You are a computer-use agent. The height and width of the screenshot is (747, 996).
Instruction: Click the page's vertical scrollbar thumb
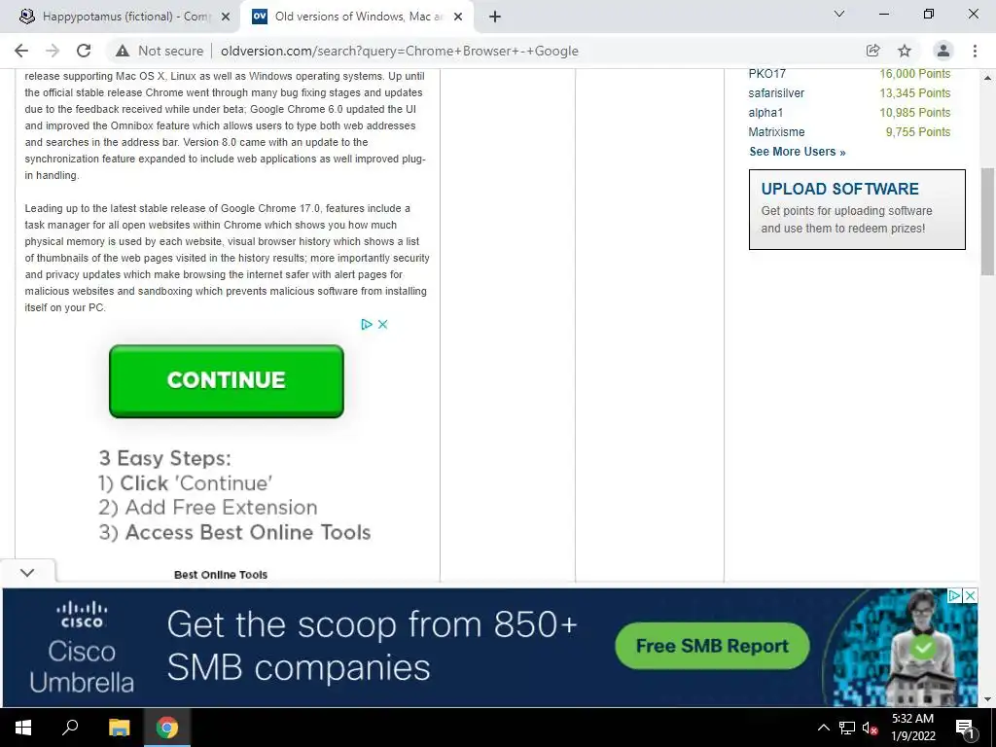coord(987,221)
